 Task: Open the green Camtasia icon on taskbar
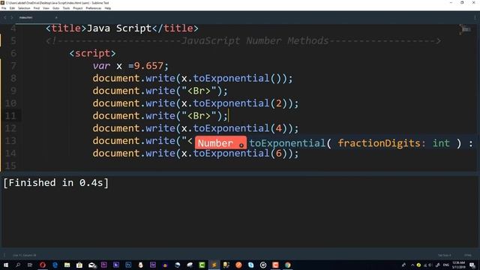point(202,265)
